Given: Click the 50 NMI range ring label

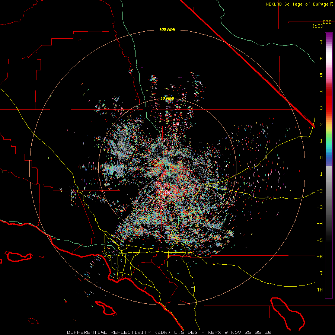Looking at the screenshot, I should (x=167, y=99).
